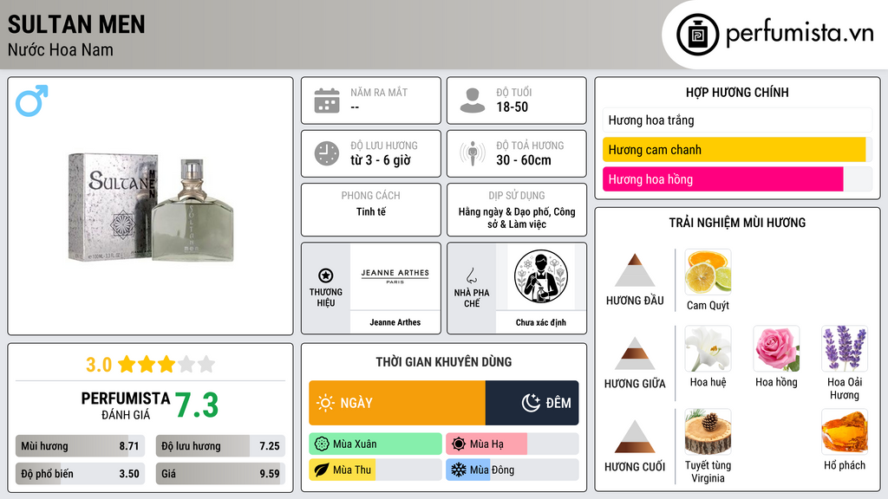The width and height of the screenshot is (888, 499).
Task: Click the moon icon in Đêm bar
Action: [531, 403]
